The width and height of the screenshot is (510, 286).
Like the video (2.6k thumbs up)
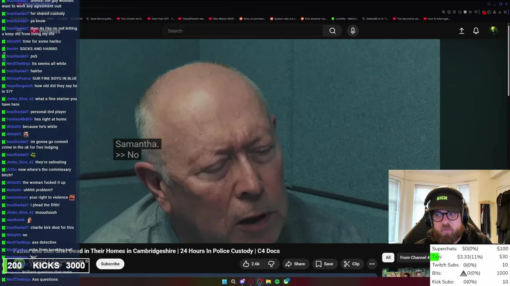click(x=251, y=264)
